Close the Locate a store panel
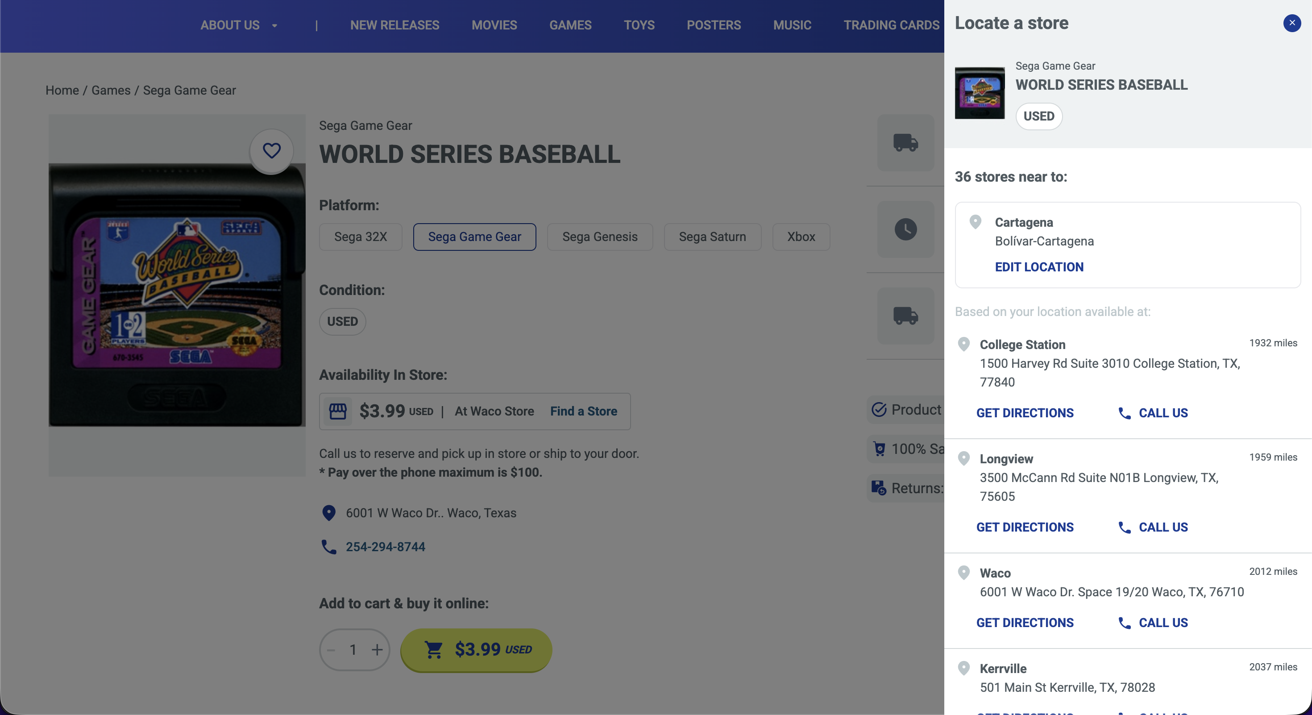The height and width of the screenshot is (715, 1312). tap(1291, 23)
